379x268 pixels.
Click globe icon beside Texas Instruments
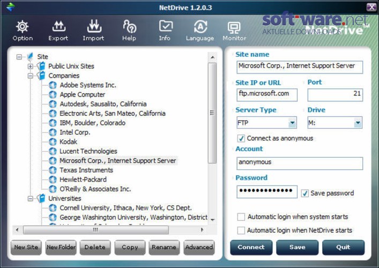coord(53,170)
